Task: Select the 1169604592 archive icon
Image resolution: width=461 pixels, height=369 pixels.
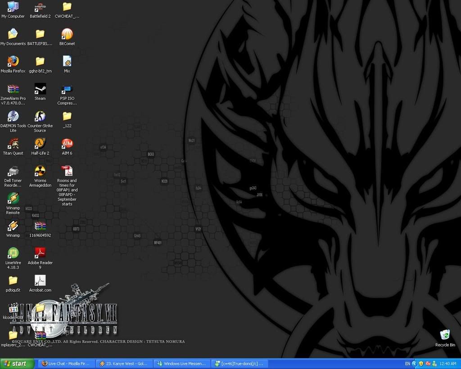Action: click(40, 226)
